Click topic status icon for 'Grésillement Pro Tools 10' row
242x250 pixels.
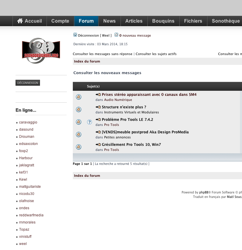pos(78,147)
